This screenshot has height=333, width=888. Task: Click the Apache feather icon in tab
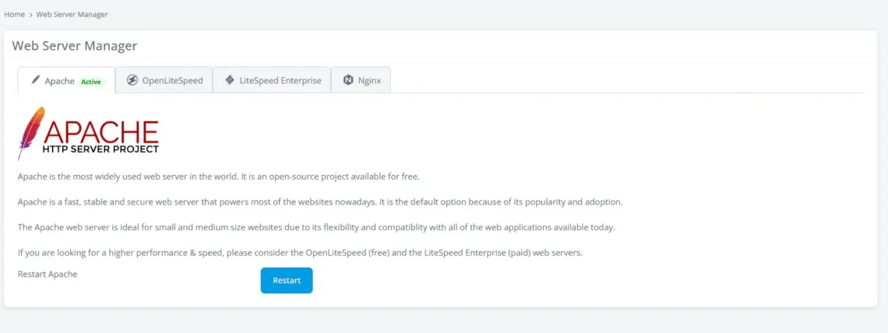tap(35, 80)
